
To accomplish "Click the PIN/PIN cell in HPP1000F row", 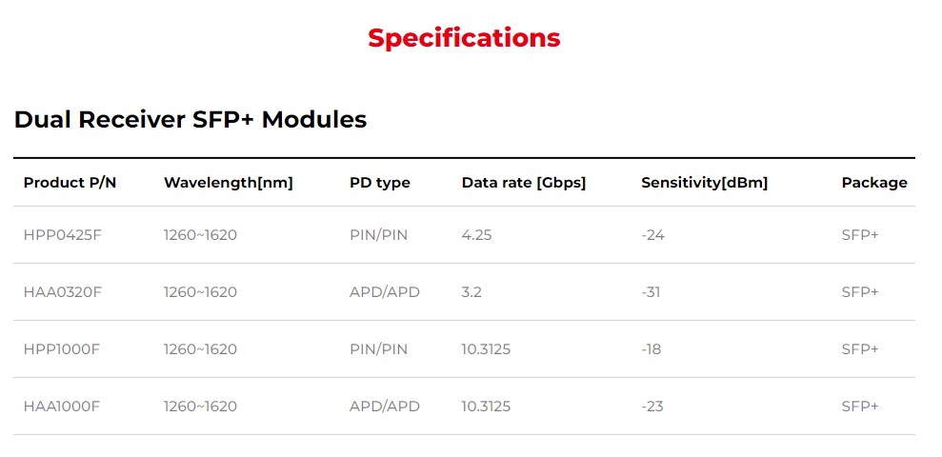I will 378,349.
